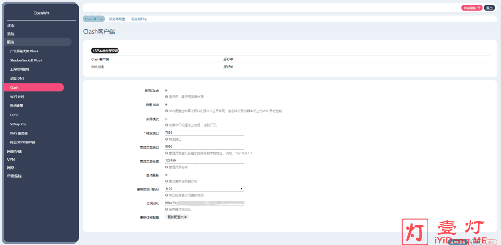This screenshot has width=501, height=245.
Task: Focus the 管理页面秘密 field containing 123456
Action: [x=204, y=161]
